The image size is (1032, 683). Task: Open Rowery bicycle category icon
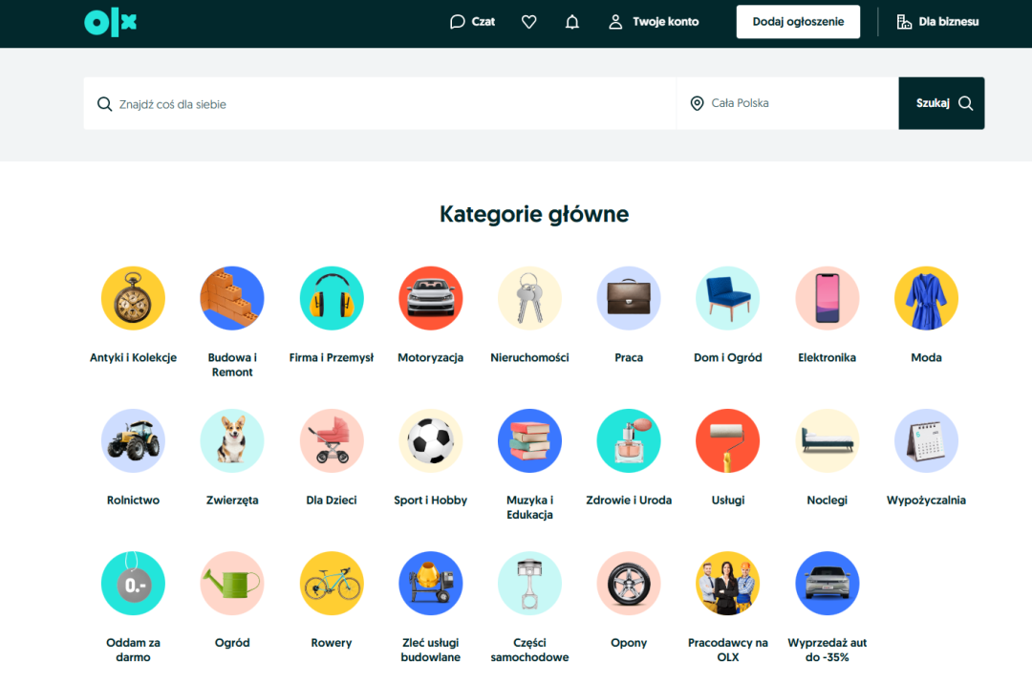click(332, 583)
